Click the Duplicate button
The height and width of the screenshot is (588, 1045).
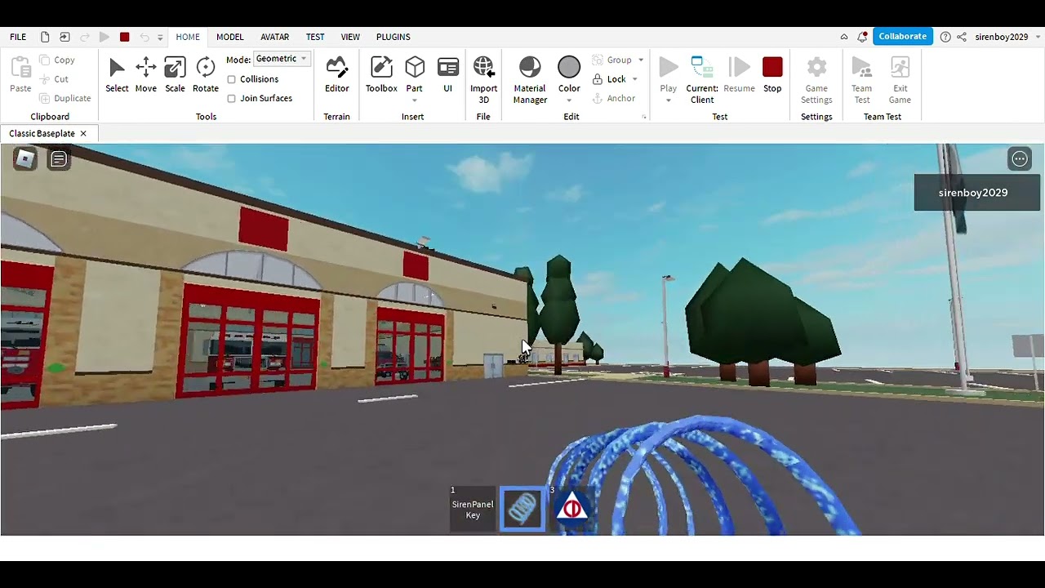point(65,99)
